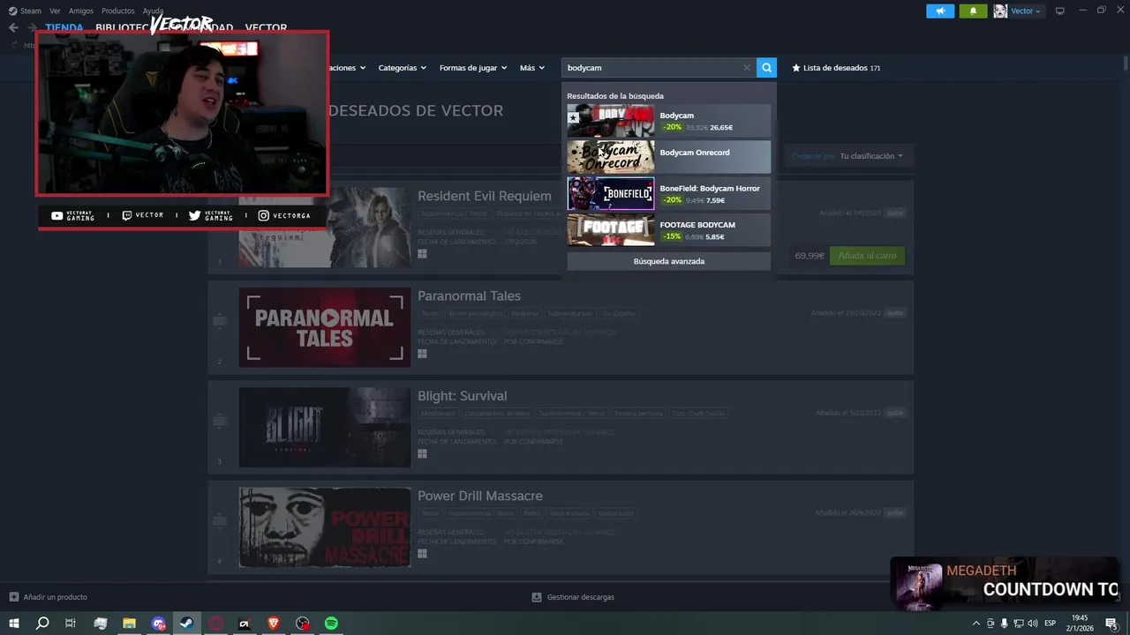Click Windows platform icon under Resident Evil Requiem
Image resolution: width=1130 pixels, height=635 pixels.
(x=422, y=254)
